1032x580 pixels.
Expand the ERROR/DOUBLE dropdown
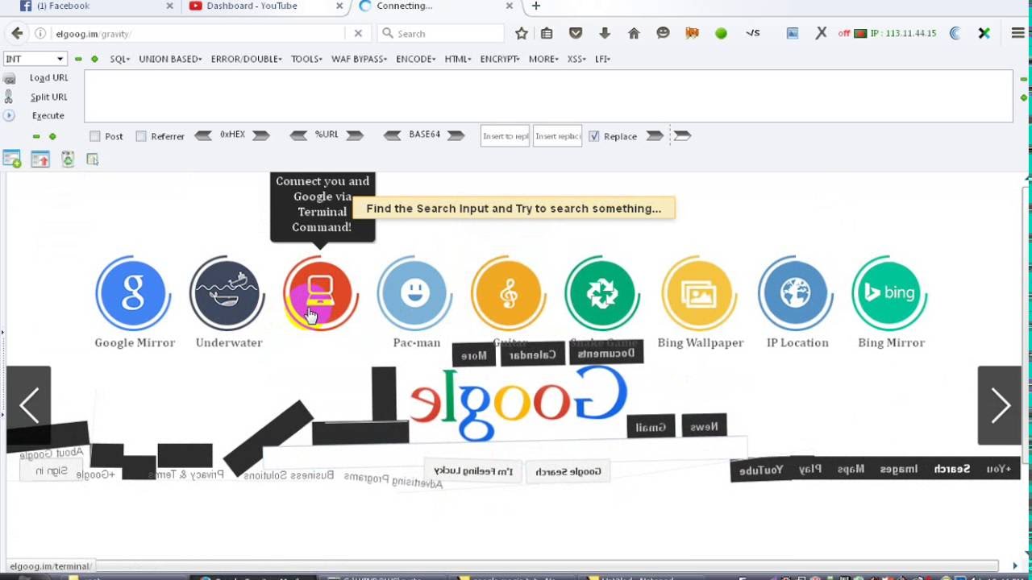246,59
